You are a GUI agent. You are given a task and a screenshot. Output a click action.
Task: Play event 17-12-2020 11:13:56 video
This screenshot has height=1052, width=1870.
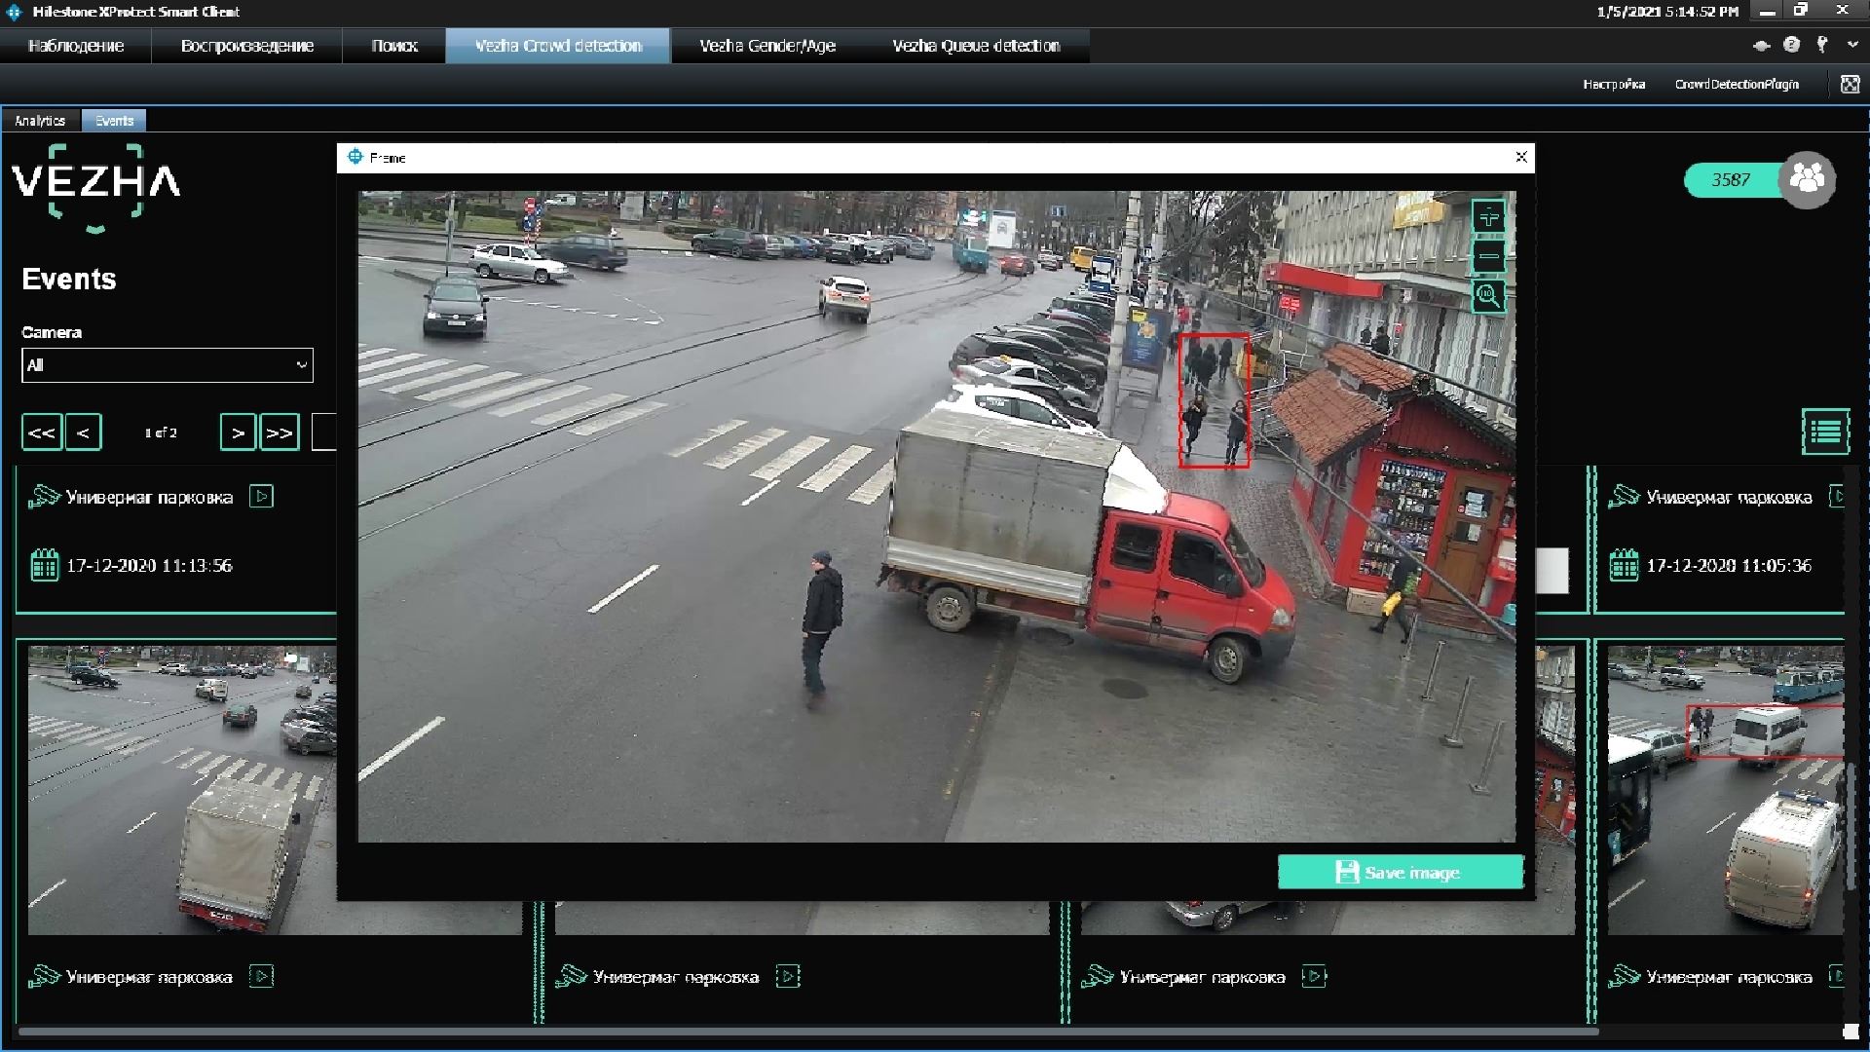point(261,497)
